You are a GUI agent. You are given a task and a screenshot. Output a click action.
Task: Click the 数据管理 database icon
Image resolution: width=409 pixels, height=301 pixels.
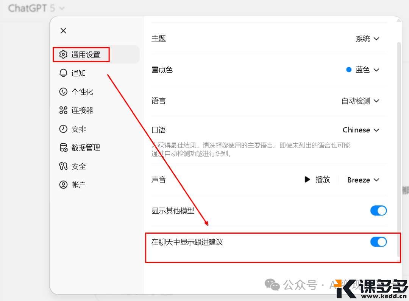pyautogui.click(x=63, y=148)
